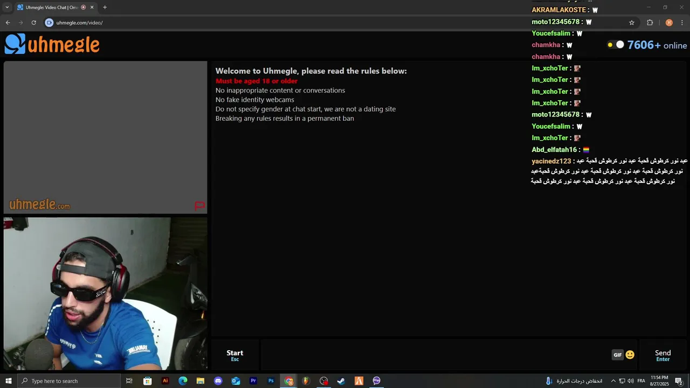Show hidden system tray icons
This screenshot has width=690, height=388.
[613, 381]
